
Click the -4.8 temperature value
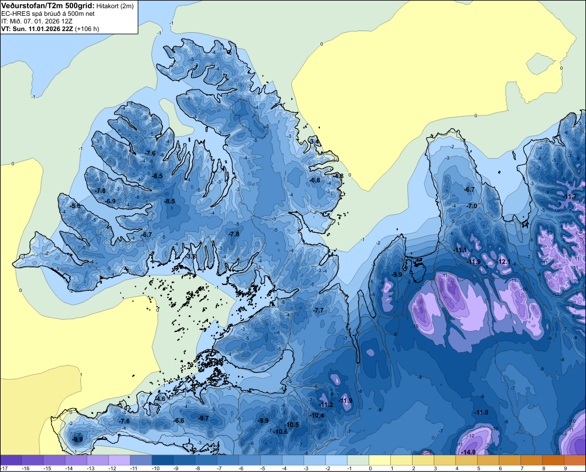click(x=338, y=176)
